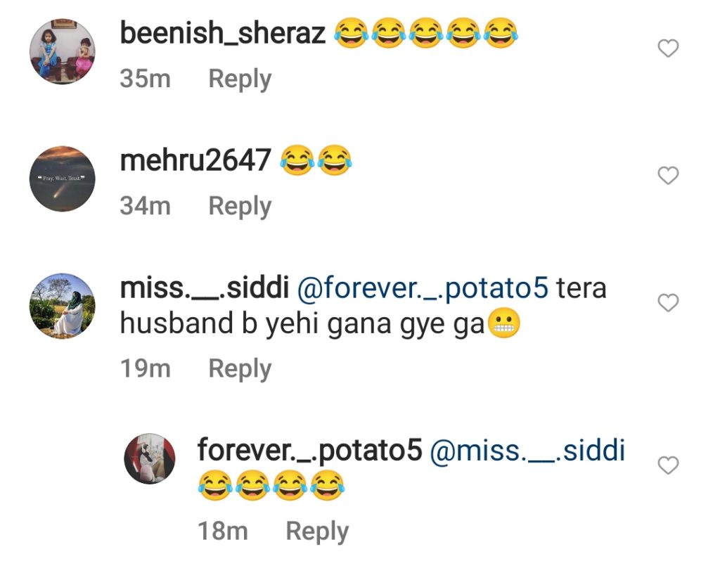
Task: Reply to miss.__.siddi's 19m comment
Action: click(240, 368)
